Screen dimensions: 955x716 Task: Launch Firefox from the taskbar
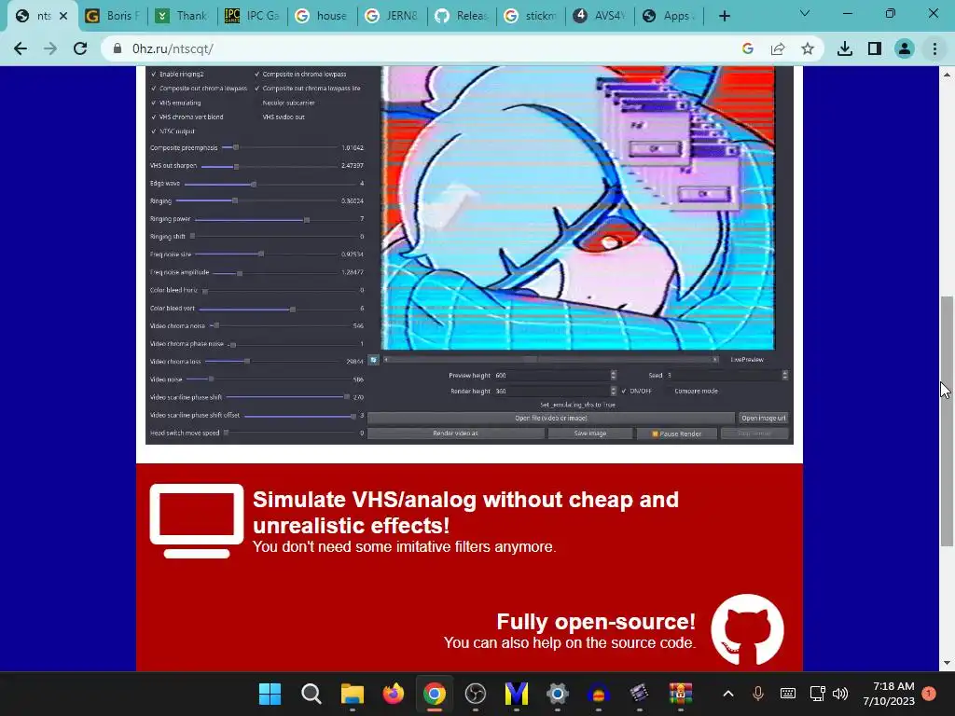click(x=394, y=694)
